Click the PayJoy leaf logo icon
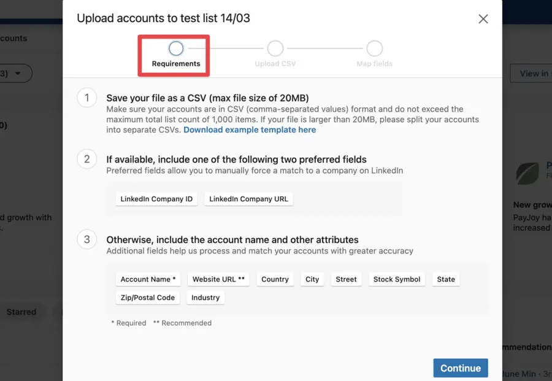Viewport: 552px width, 381px height. tap(528, 175)
